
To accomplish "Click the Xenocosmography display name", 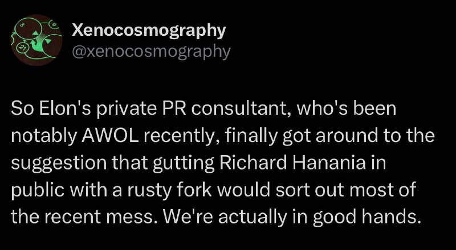I will (149, 30).
